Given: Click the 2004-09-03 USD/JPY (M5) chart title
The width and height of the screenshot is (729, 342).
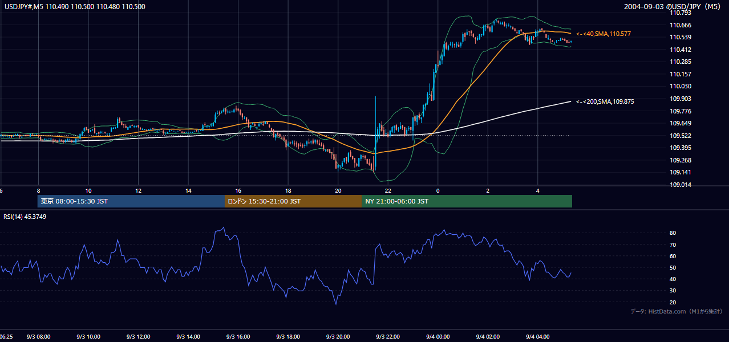Looking at the screenshot, I should pyautogui.click(x=673, y=7).
